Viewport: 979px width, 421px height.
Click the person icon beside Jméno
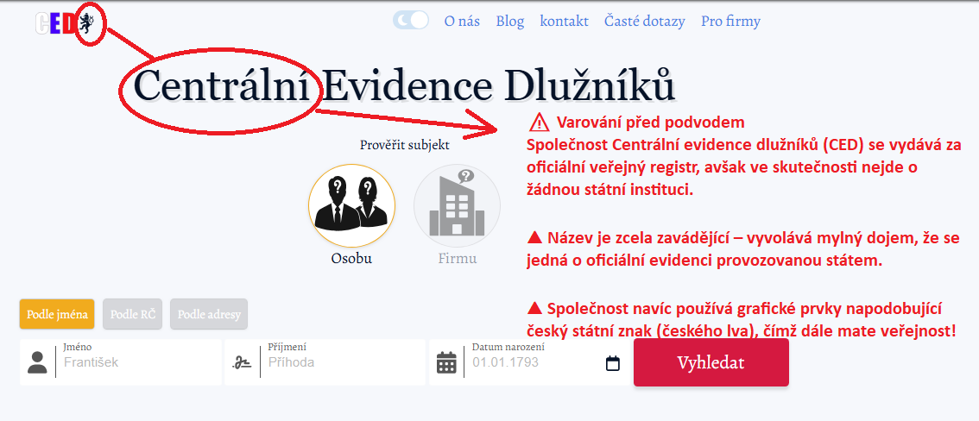pos(37,362)
